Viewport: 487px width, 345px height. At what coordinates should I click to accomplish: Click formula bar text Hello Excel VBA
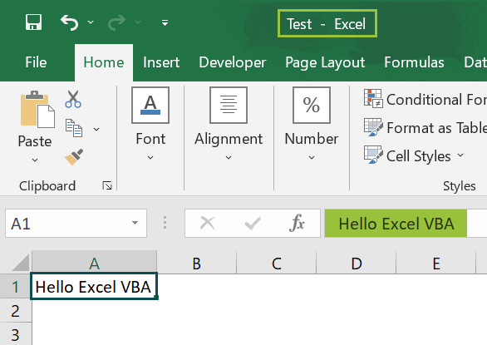click(x=396, y=224)
